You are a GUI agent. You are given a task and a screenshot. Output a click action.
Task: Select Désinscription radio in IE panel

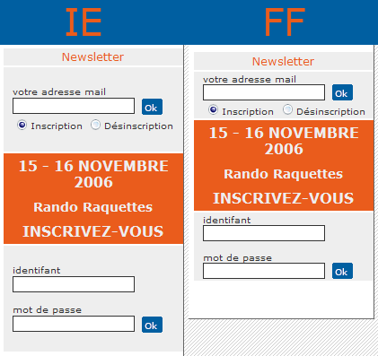click(x=95, y=125)
